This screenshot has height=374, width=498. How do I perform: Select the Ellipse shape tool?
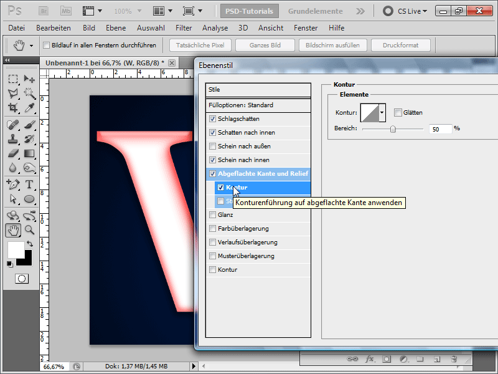(29, 199)
